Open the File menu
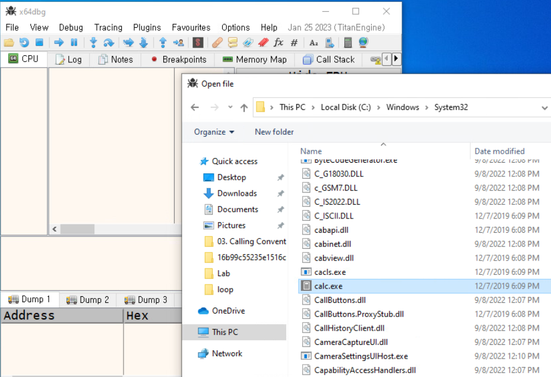Viewport: 551px width, 377px height. 12,27
